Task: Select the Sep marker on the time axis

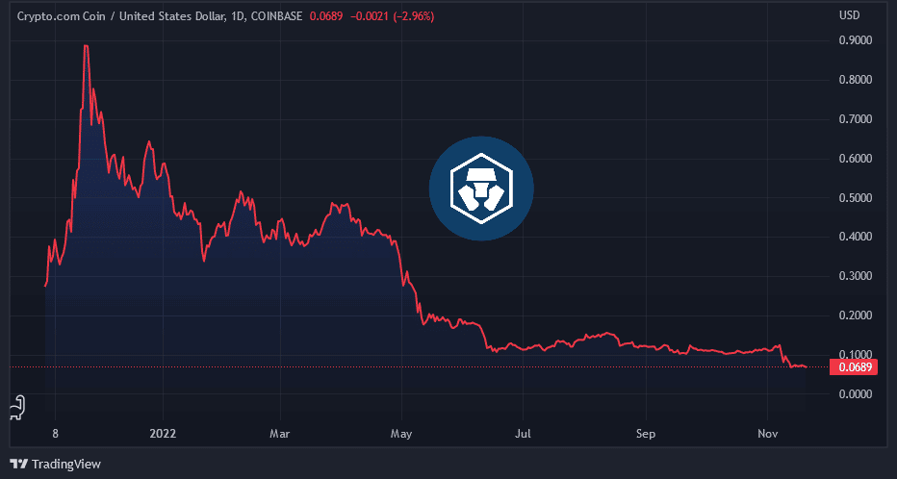Action: point(646,434)
